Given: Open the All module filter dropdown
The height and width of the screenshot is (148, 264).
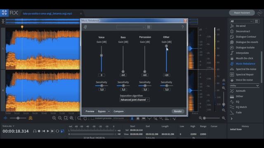Looking at the screenshot, I should point(241,21).
